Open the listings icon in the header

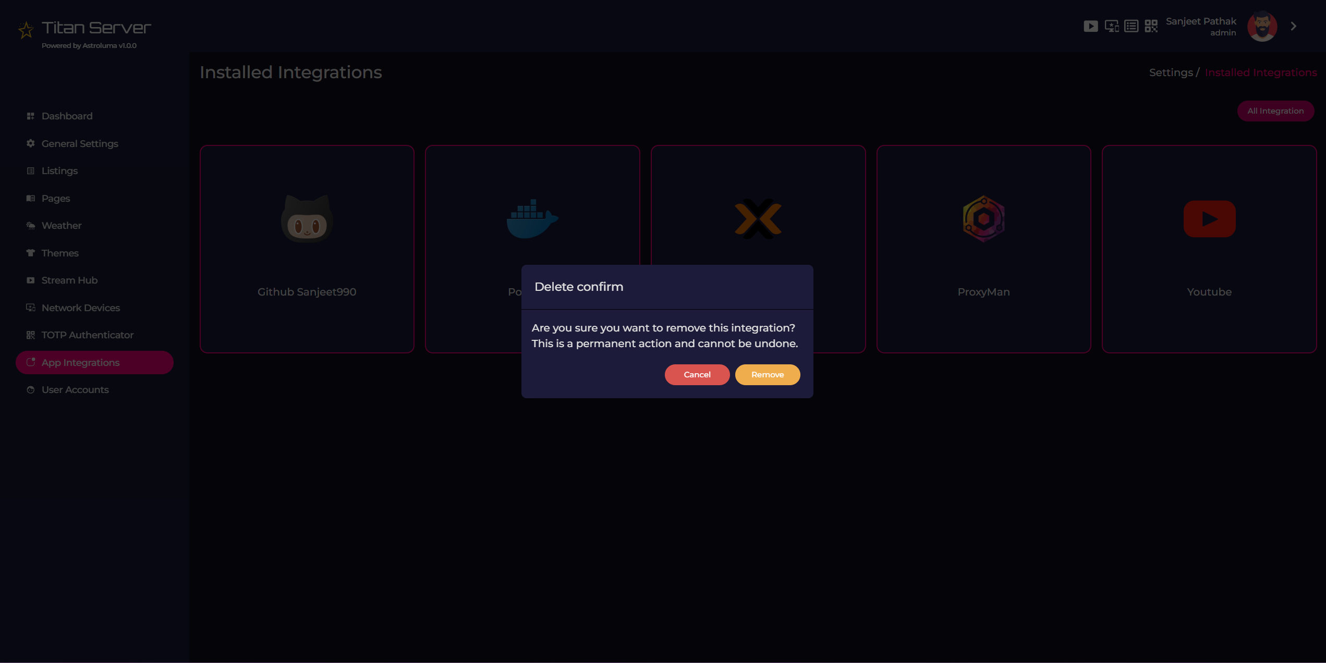click(1130, 26)
